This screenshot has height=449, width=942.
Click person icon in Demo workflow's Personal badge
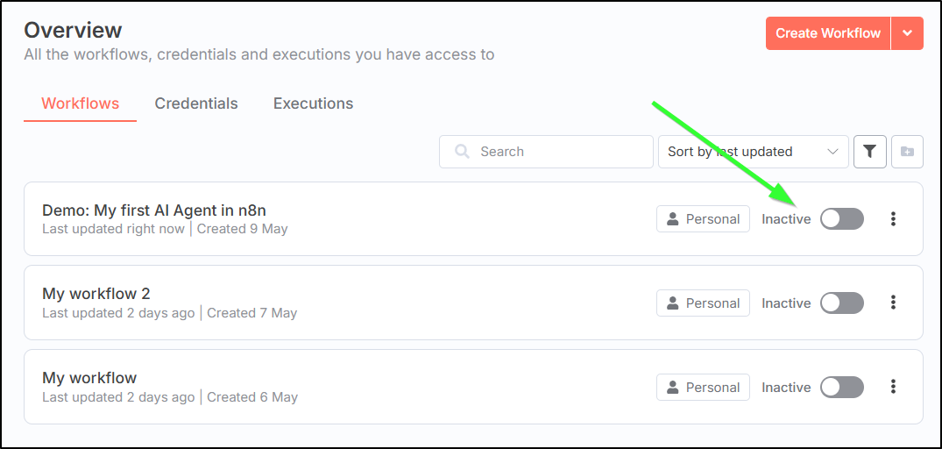coord(674,218)
